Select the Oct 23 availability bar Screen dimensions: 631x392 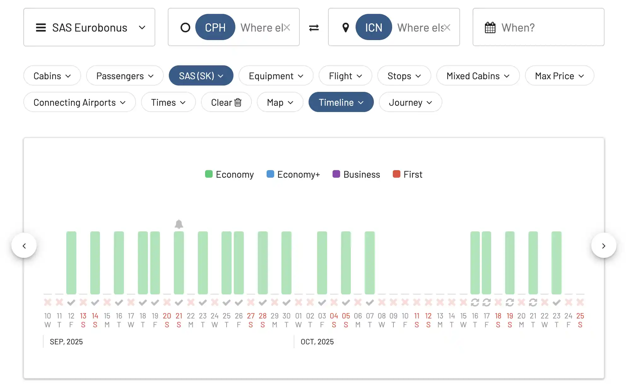(557, 263)
